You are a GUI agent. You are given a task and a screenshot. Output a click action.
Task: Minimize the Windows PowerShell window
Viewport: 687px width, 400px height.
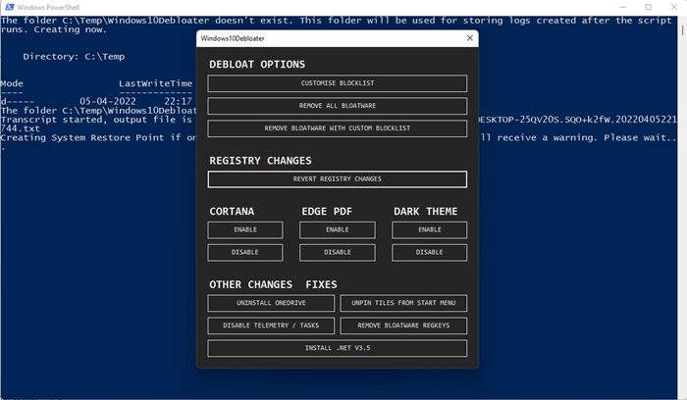click(623, 7)
